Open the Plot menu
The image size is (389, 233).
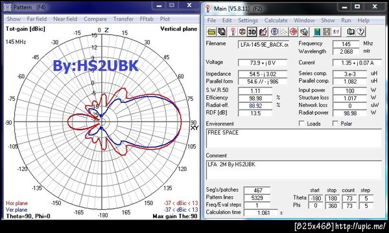pyautogui.click(x=165, y=19)
